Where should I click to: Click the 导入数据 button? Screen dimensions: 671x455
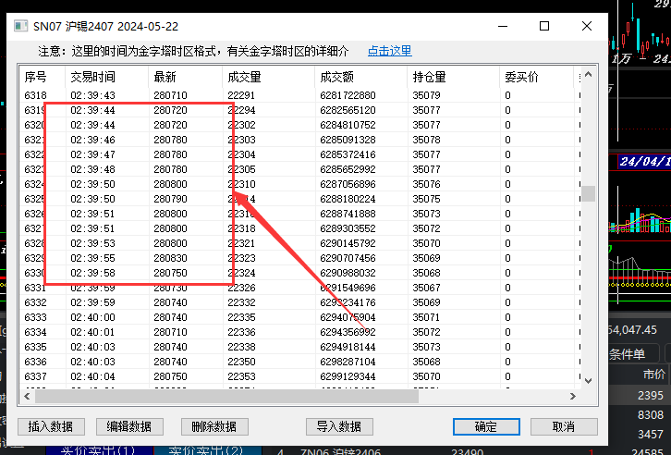(x=339, y=426)
